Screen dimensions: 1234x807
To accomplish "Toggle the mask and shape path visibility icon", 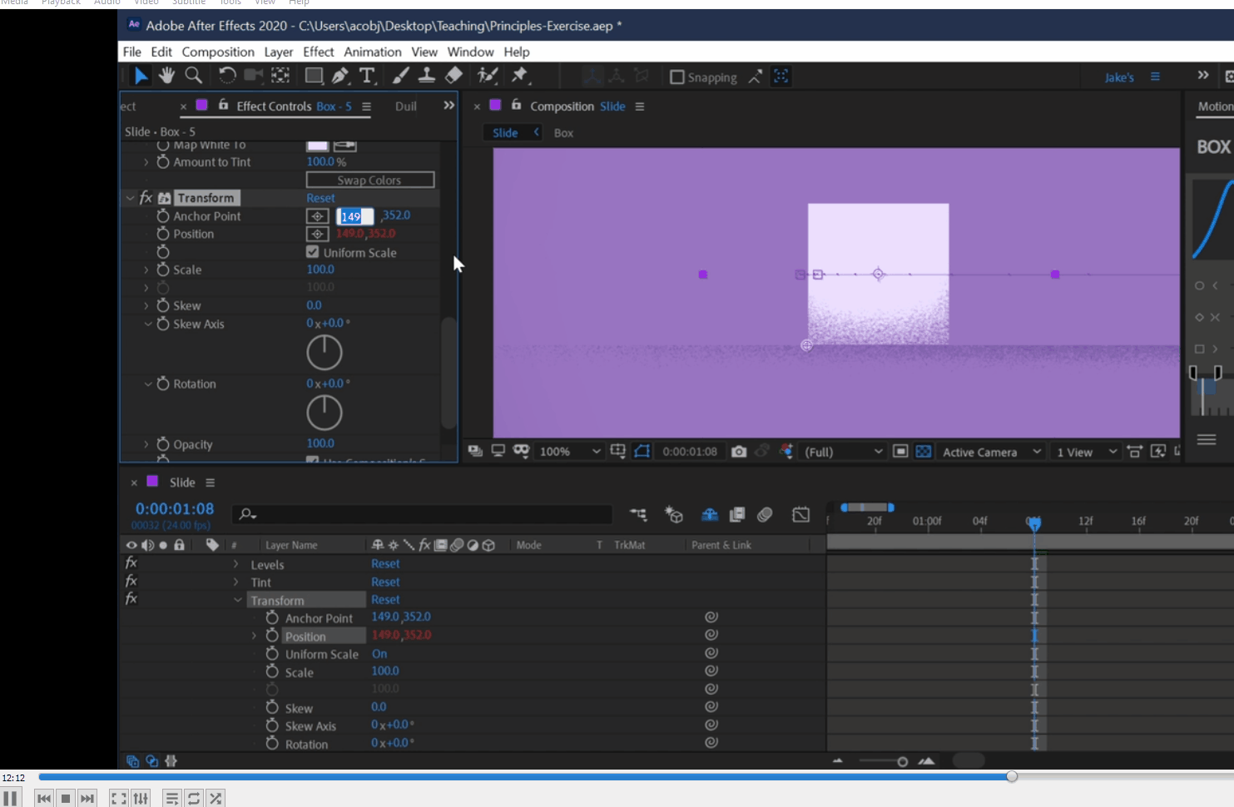I will (642, 451).
